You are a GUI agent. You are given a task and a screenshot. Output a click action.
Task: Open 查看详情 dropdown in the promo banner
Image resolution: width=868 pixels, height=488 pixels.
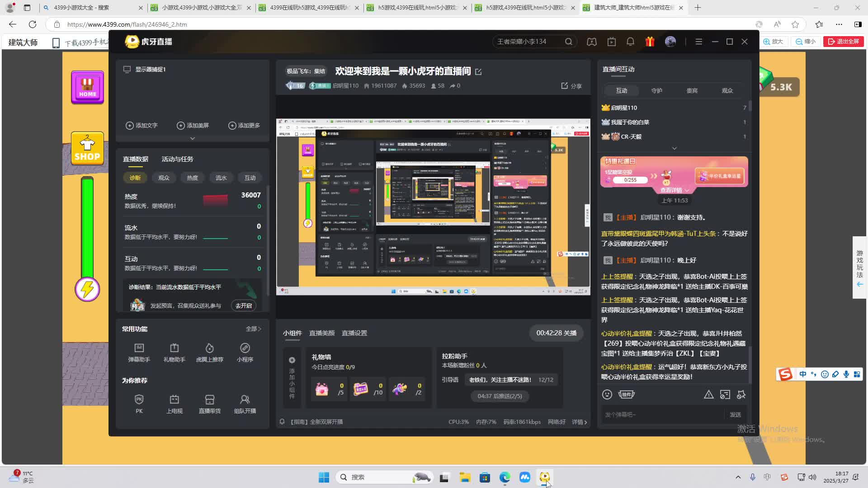point(673,190)
